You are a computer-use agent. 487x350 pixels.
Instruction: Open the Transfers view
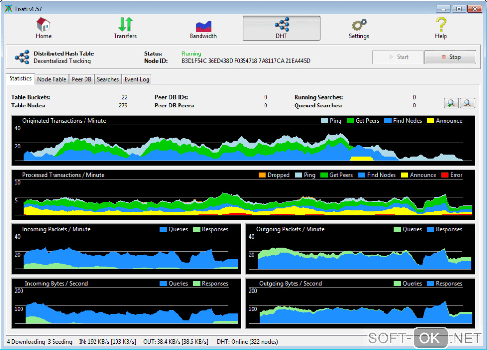(125, 28)
